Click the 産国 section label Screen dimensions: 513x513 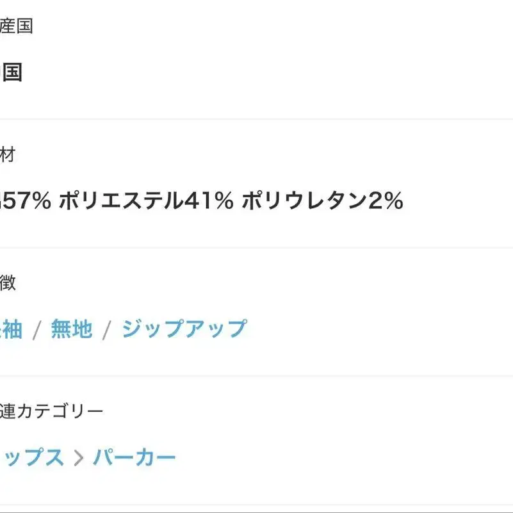(x=16, y=26)
